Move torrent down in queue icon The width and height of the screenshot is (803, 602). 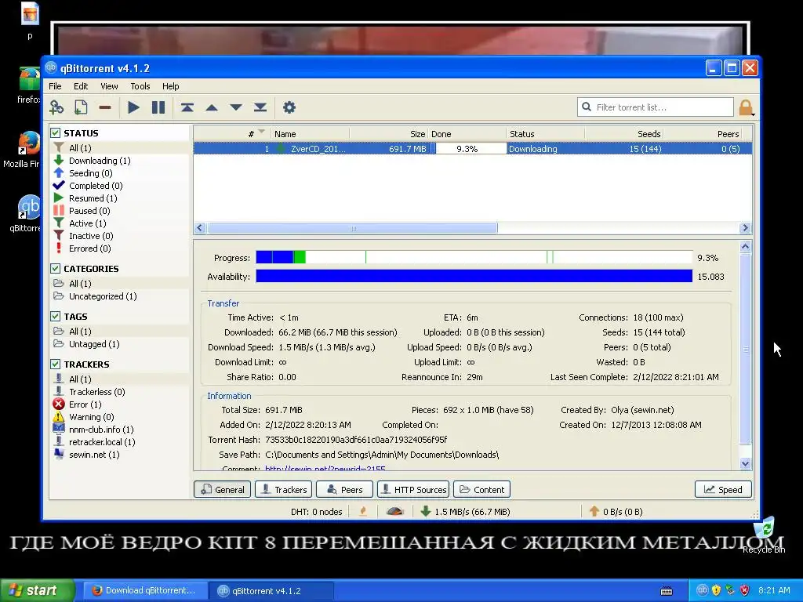point(235,107)
